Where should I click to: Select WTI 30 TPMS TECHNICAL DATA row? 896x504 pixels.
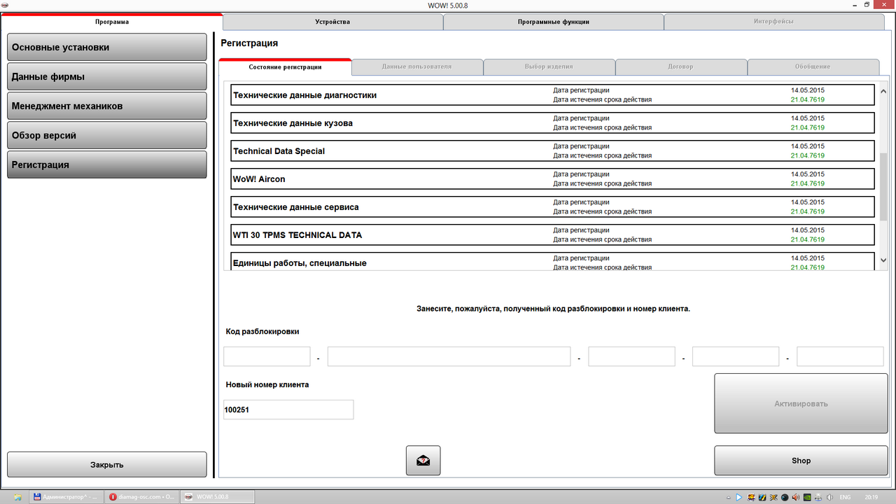[x=552, y=235]
